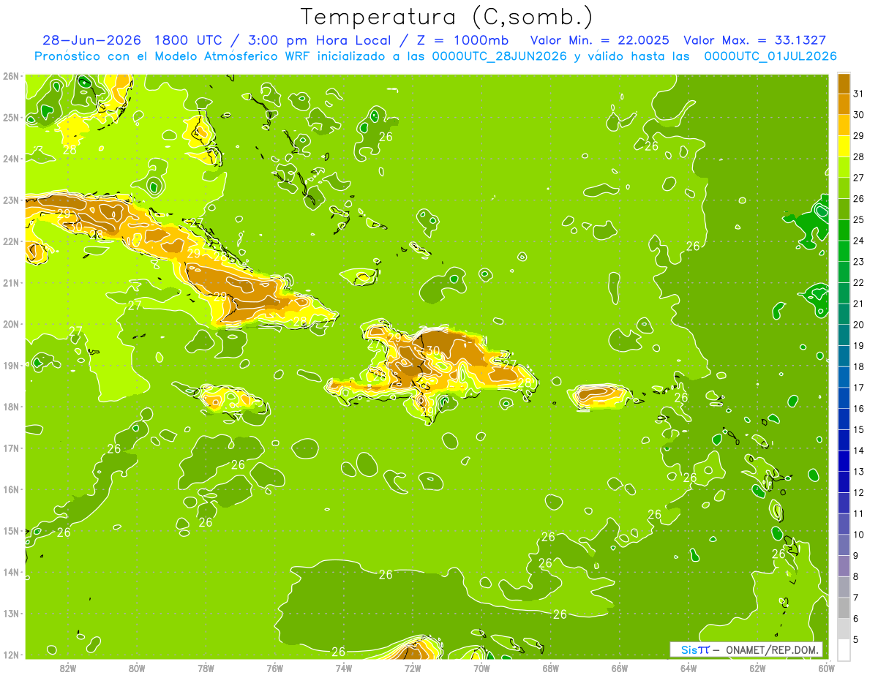The height and width of the screenshot is (678, 878).
Task: Click the "16N" latitude axis label
Action: coord(10,489)
